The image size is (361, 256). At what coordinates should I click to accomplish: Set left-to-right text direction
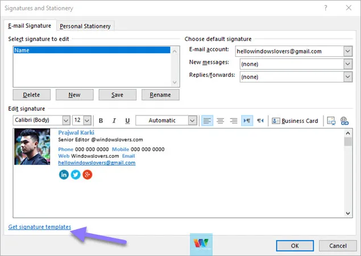point(247,121)
